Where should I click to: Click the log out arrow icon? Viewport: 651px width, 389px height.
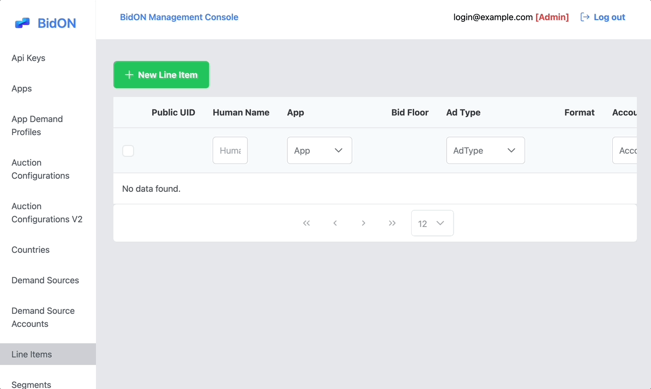[584, 17]
